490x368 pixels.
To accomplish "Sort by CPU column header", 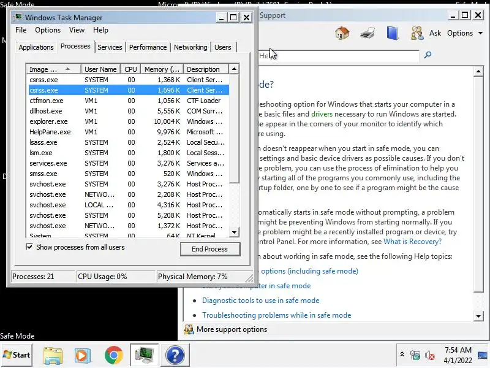I will point(130,69).
